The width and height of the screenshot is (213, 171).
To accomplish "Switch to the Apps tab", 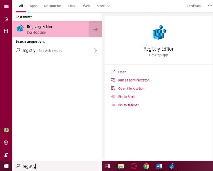I will point(33,6).
